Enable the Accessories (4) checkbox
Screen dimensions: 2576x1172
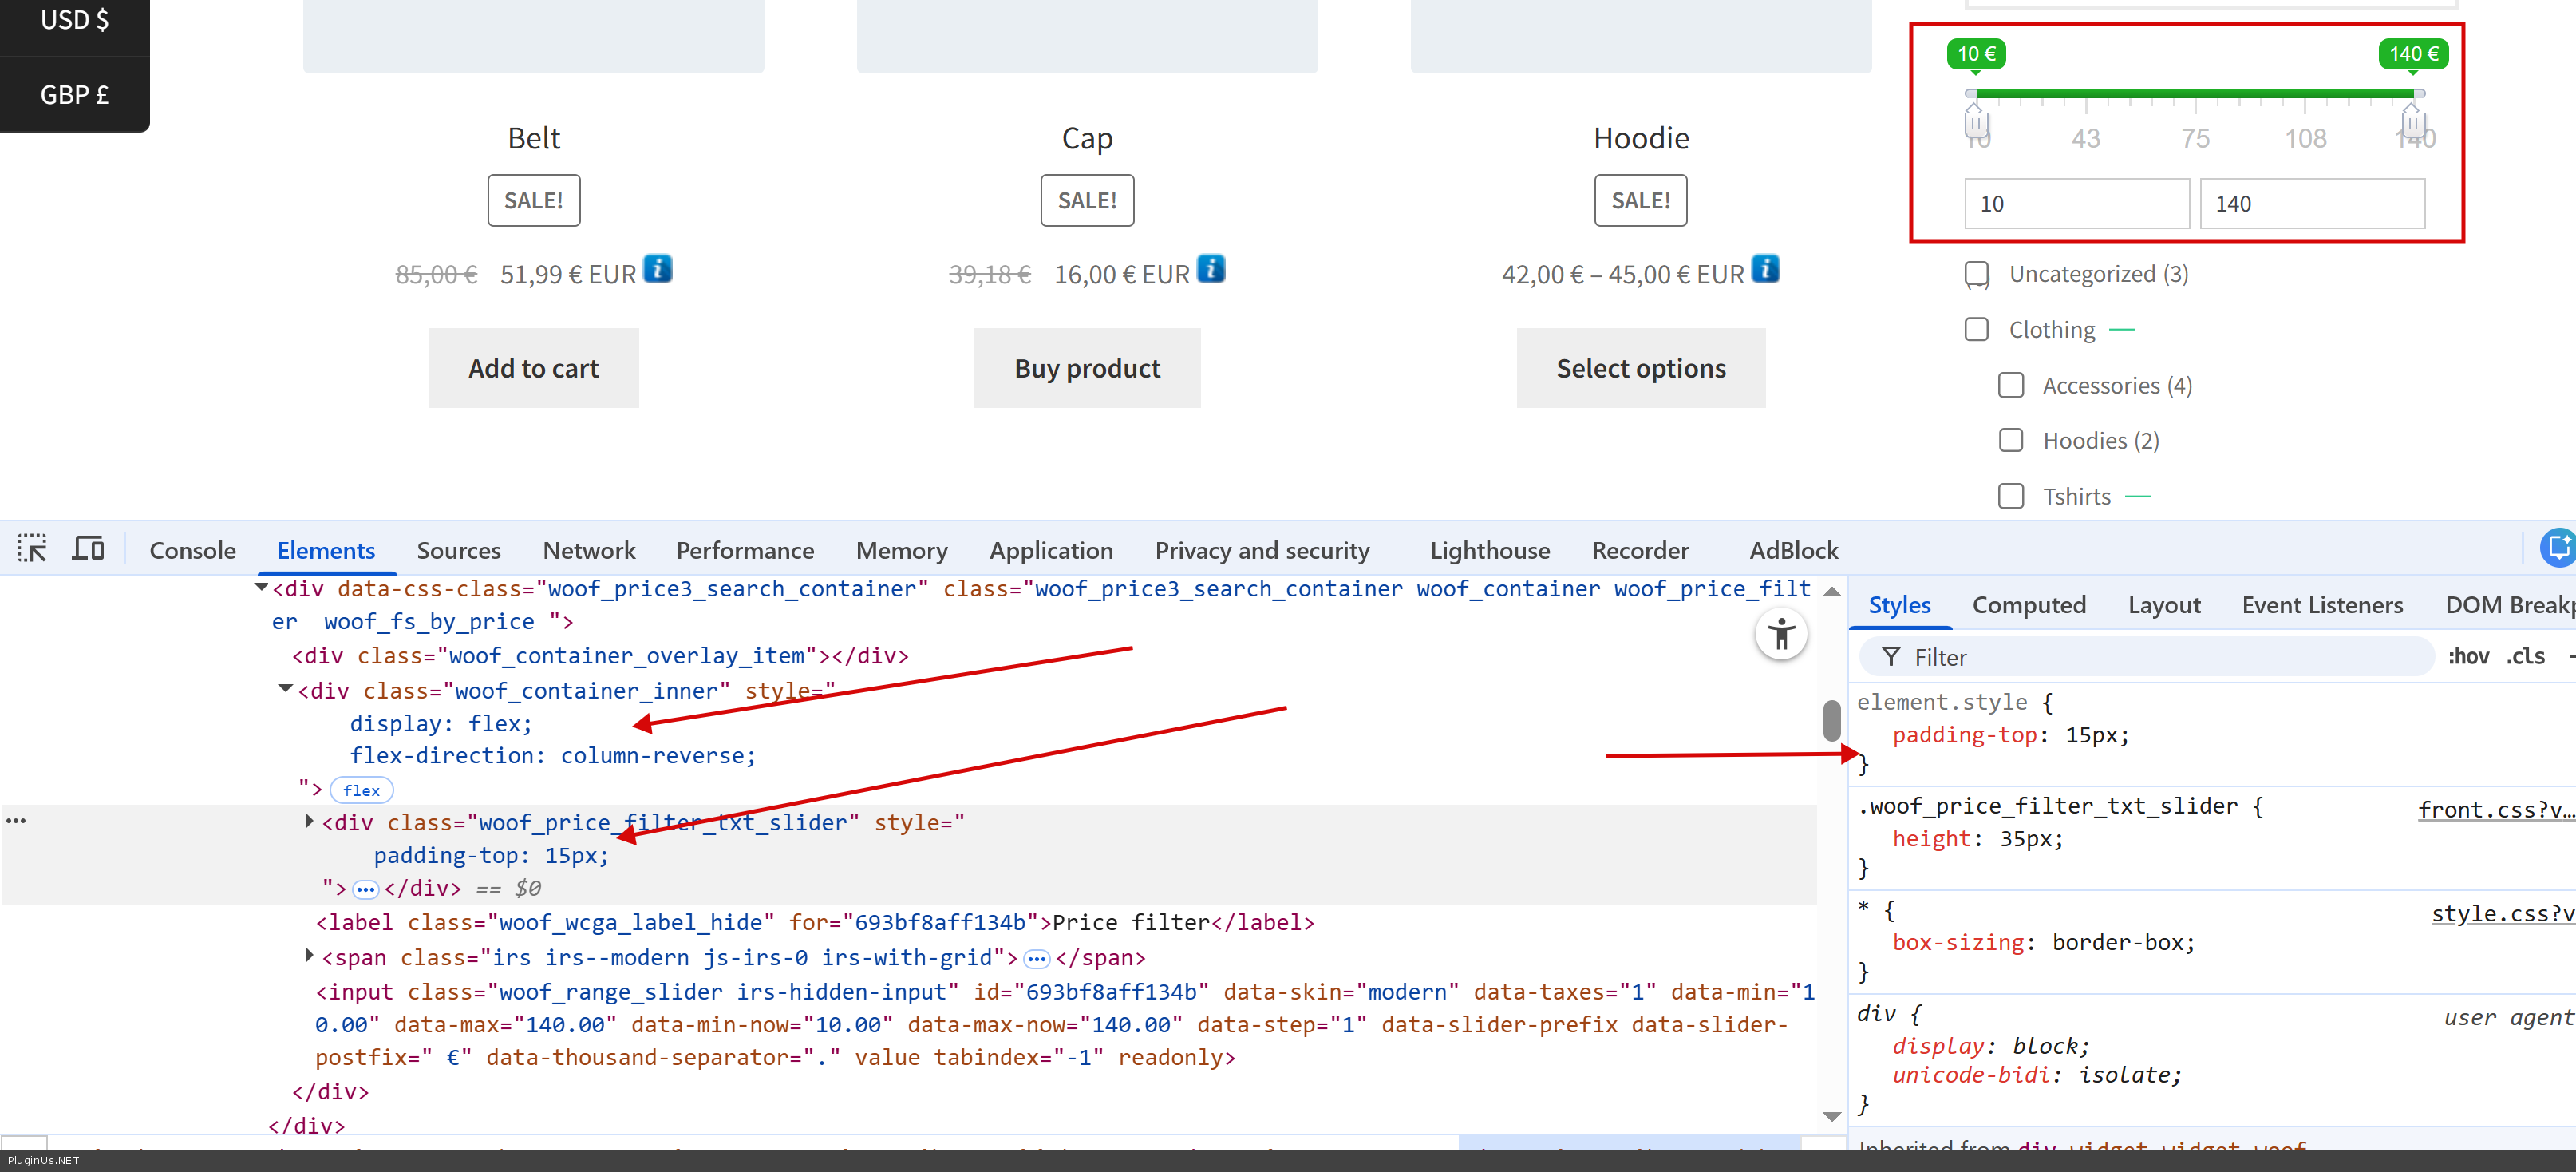click(2010, 386)
